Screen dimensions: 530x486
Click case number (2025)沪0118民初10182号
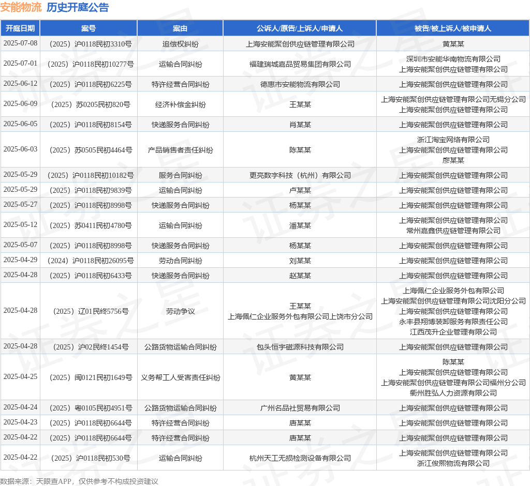click(91, 175)
